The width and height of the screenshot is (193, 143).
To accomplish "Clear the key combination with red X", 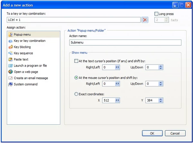I will coord(145,20).
